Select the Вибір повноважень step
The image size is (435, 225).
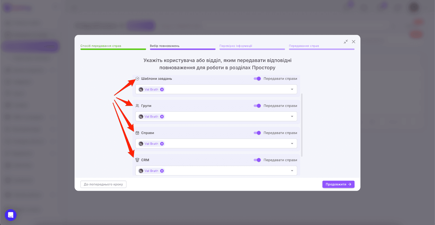[183, 47]
